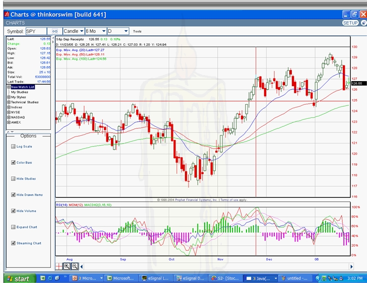The height and width of the screenshot is (283, 367).
Task: Open the Candle chart type dropdown
Action: pyautogui.click(x=74, y=31)
